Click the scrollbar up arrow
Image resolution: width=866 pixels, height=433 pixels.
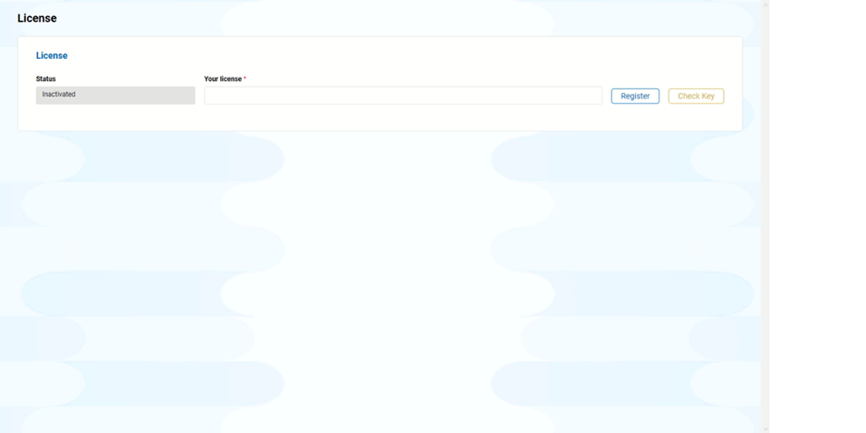click(765, 5)
